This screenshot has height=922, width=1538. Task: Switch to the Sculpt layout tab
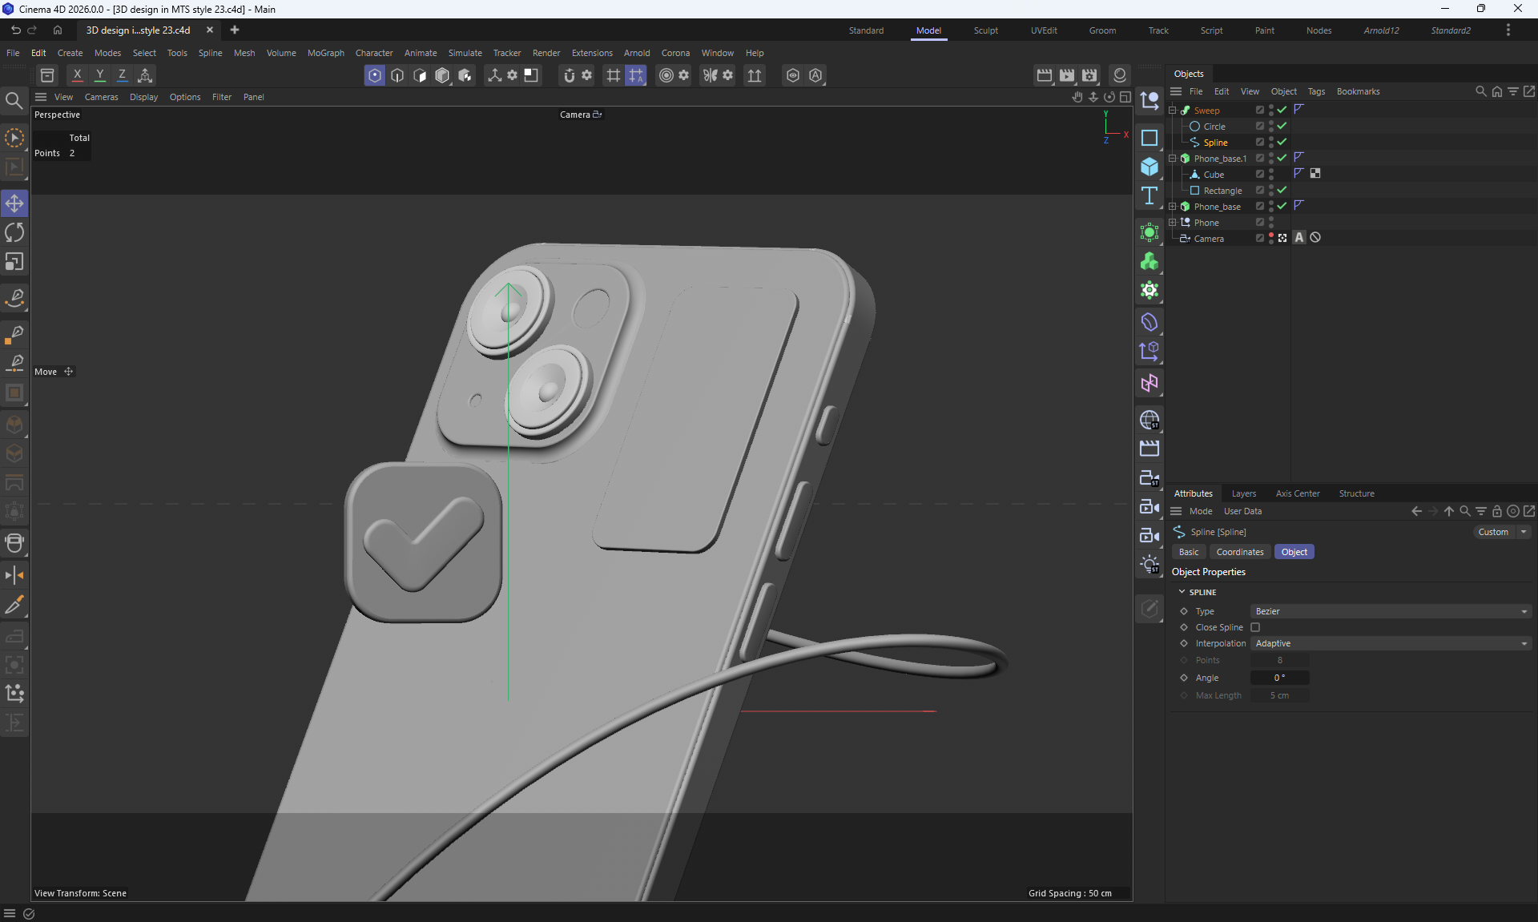tap(985, 30)
